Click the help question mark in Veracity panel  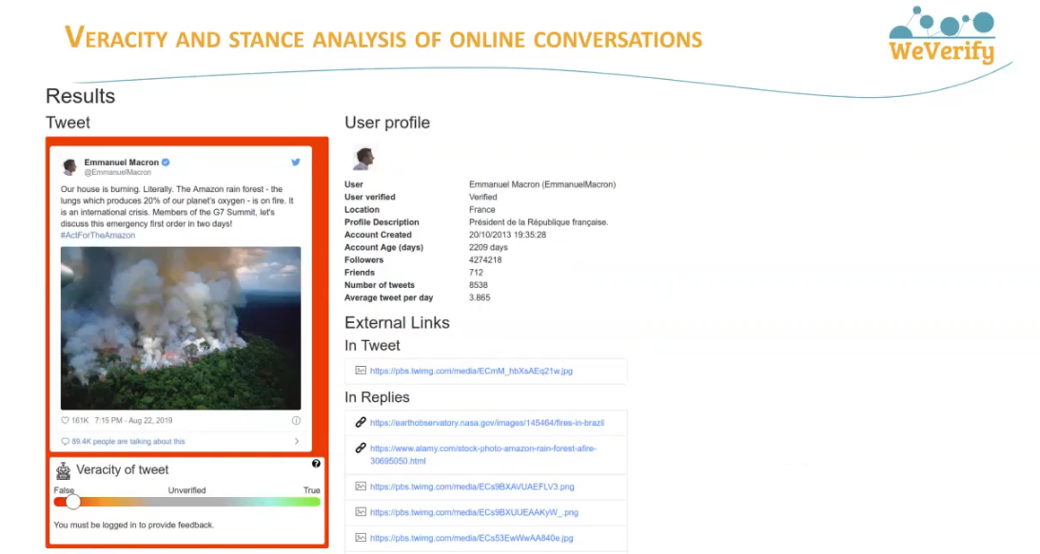click(316, 464)
